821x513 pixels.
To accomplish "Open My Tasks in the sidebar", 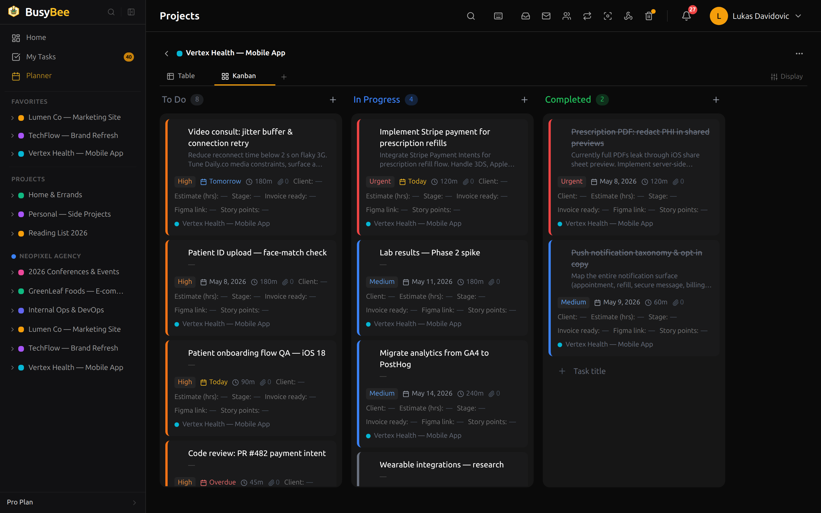I will (73, 57).
